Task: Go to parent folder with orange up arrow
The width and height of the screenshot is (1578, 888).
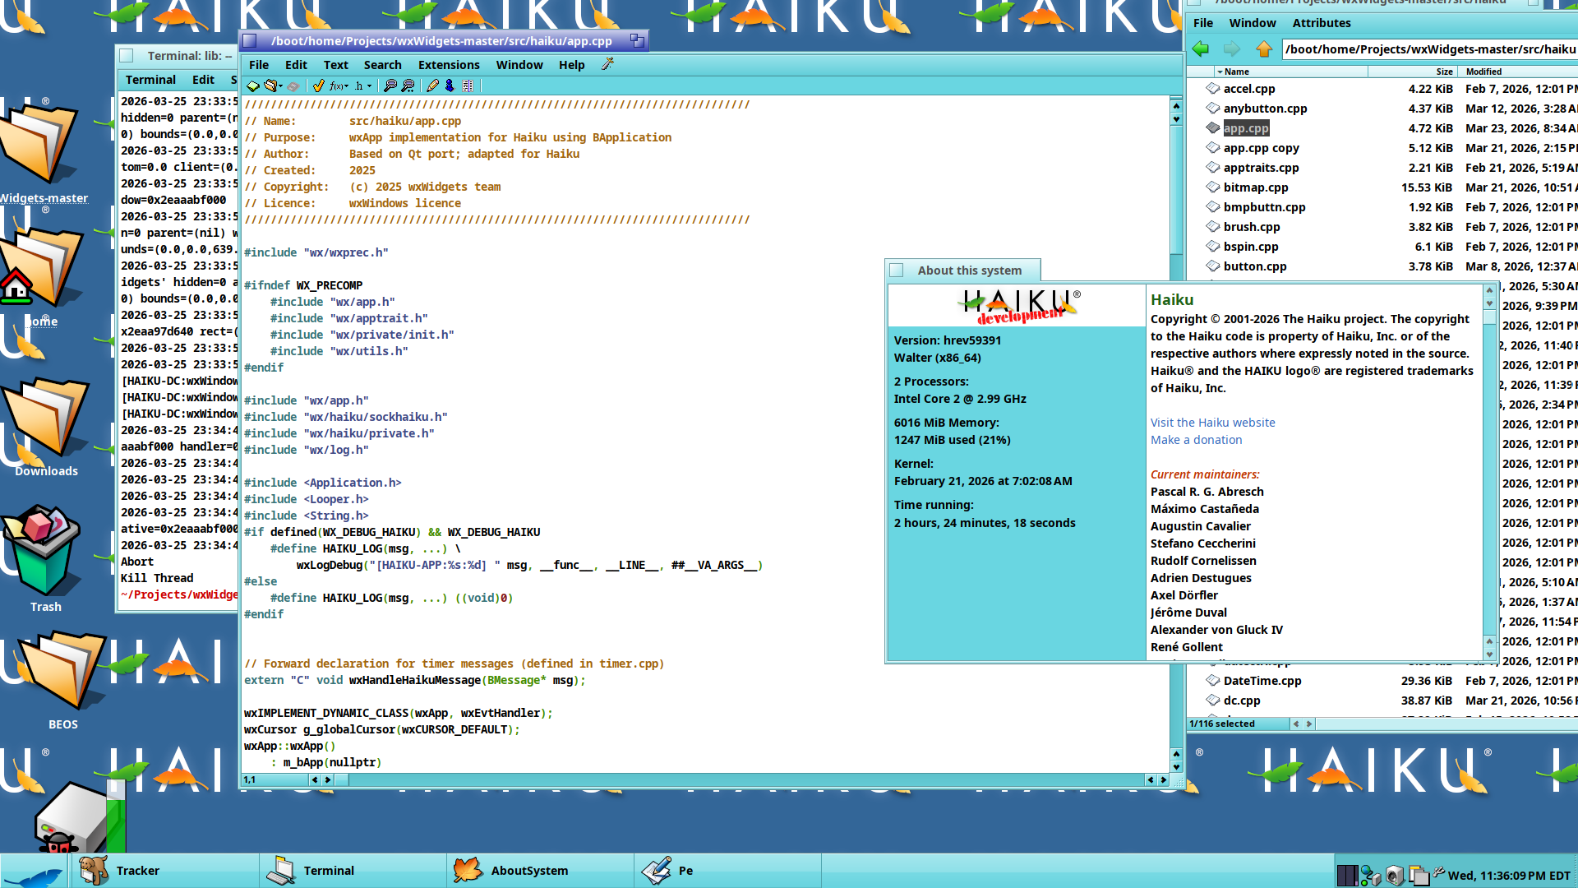Action: (1264, 49)
